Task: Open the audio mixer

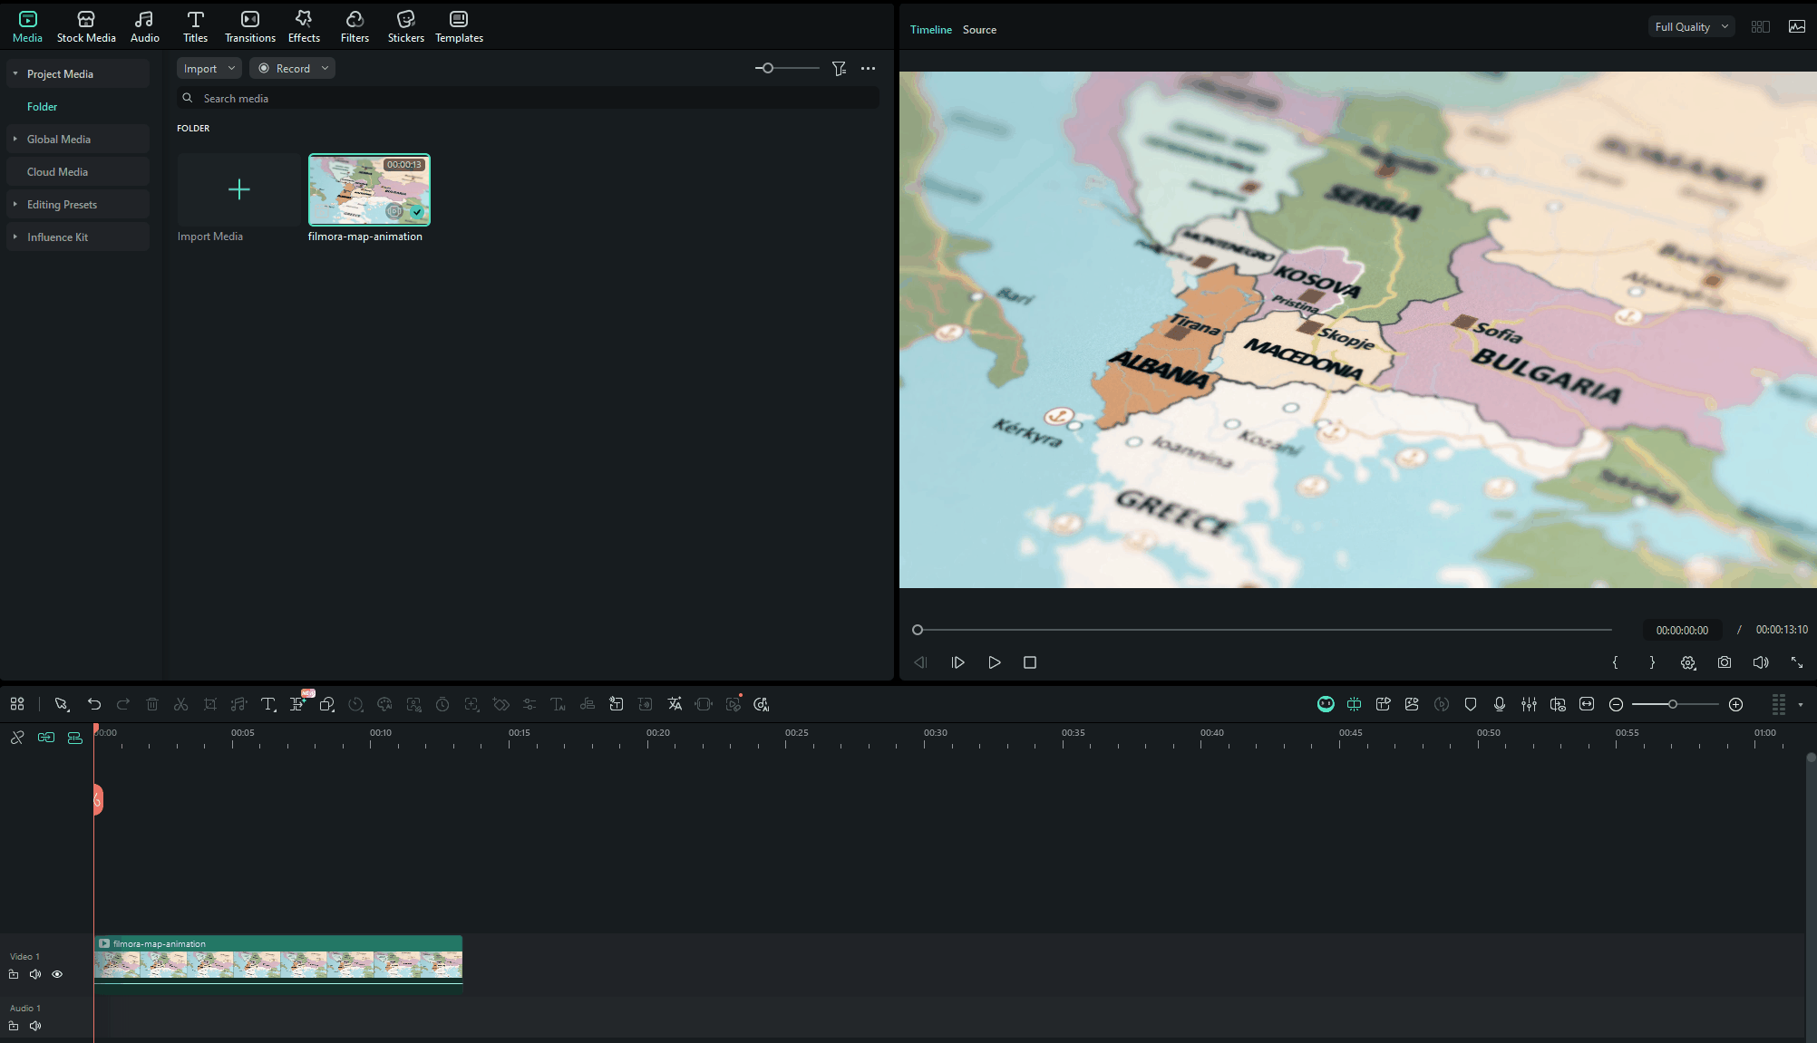Action: coord(1530,704)
